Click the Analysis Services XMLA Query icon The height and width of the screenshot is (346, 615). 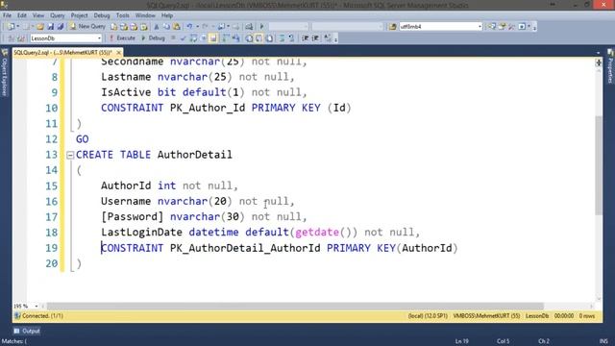tap(144, 27)
